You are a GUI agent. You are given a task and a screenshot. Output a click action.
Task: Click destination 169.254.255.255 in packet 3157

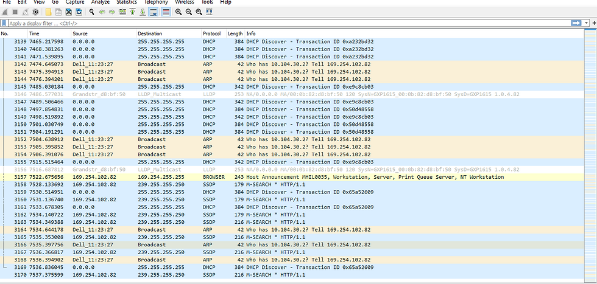pos(161,177)
